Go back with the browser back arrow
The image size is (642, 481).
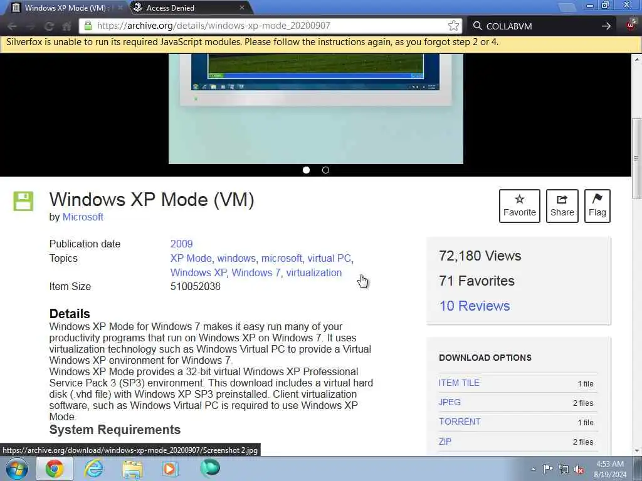tap(12, 26)
